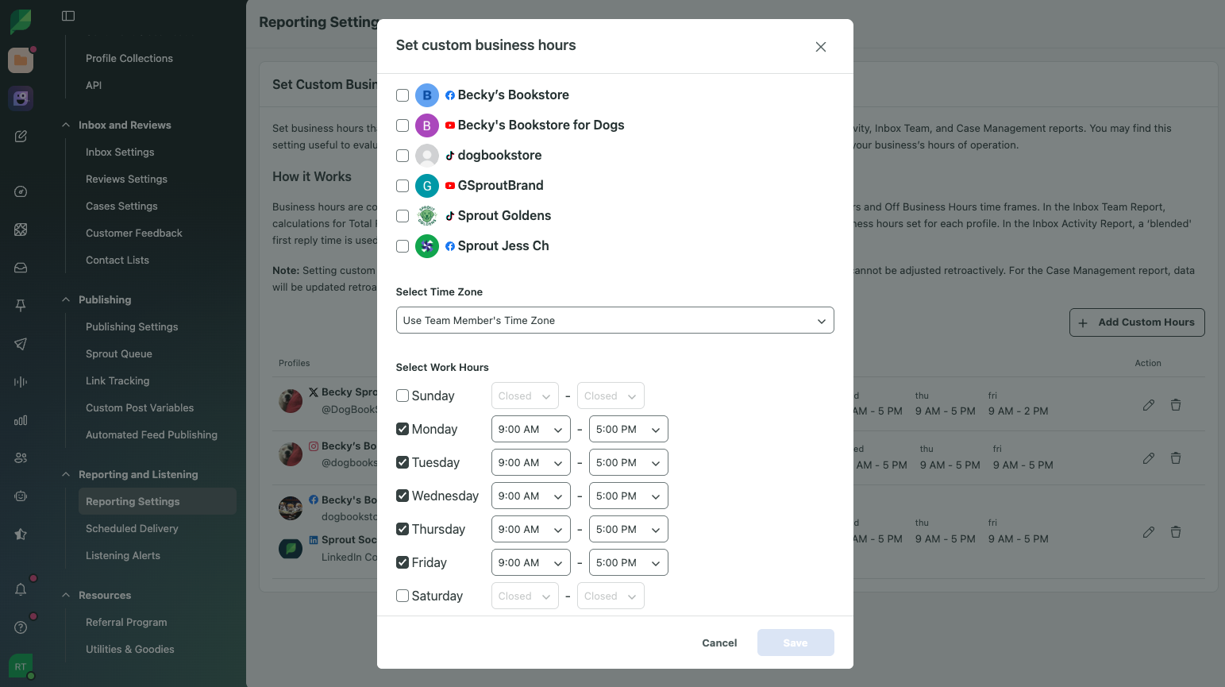Open the star reviews icon
Screen dimensions: 1225x687
coord(21,535)
